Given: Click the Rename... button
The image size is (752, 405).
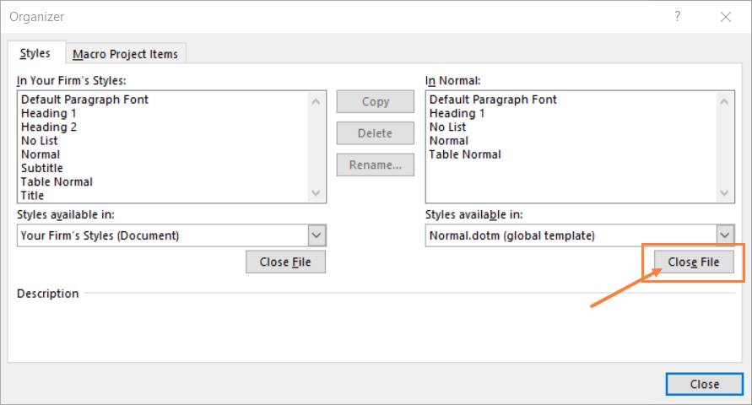Looking at the screenshot, I should (x=375, y=165).
